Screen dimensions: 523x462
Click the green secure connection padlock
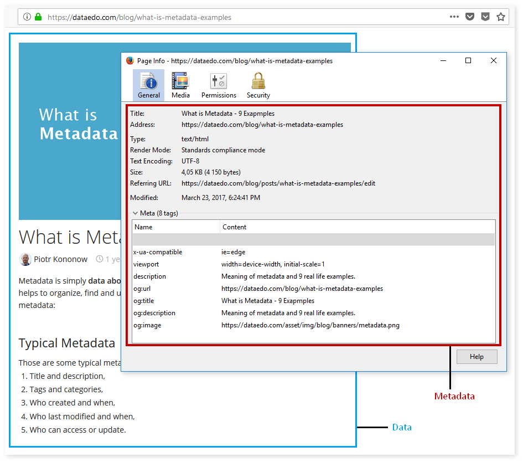(38, 17)
